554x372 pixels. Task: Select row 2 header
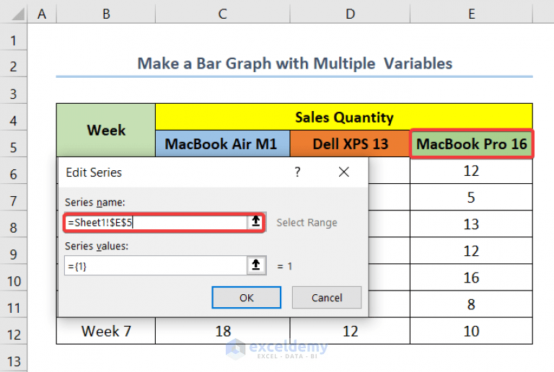pos(14,63)
